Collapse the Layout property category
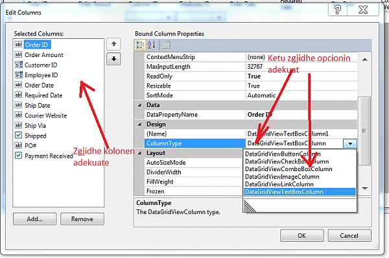Viewport: 389px width, 258px height. tap(139, 154)
